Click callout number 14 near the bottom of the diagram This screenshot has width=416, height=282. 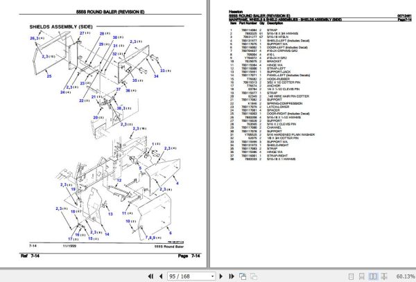tap(107, 234)
